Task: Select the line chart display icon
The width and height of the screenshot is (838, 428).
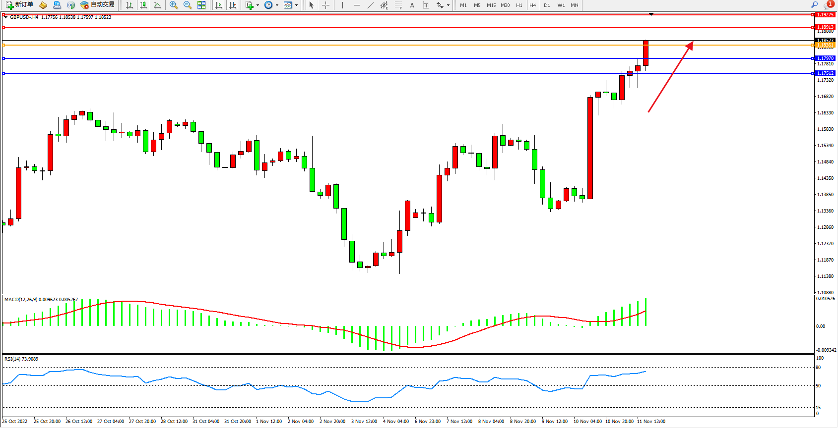Action: pos(157,5)
